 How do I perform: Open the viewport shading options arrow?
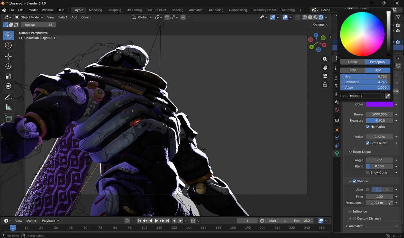tap(326, 17)
